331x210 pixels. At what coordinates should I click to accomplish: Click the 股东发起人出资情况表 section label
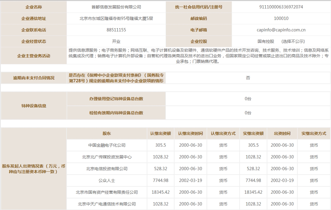click(34, 169)
